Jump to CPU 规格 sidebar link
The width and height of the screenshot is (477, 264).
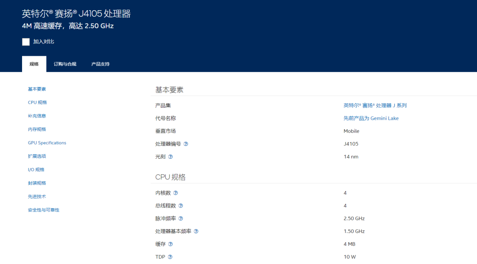(x=38, y=103)
